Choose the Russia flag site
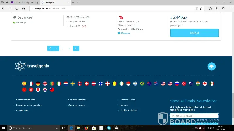The width and height of the screenshot is (234, 131). coord(177,84)
